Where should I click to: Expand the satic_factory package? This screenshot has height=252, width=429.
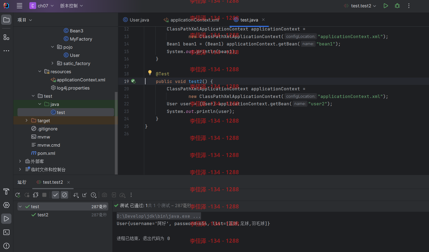53,63
